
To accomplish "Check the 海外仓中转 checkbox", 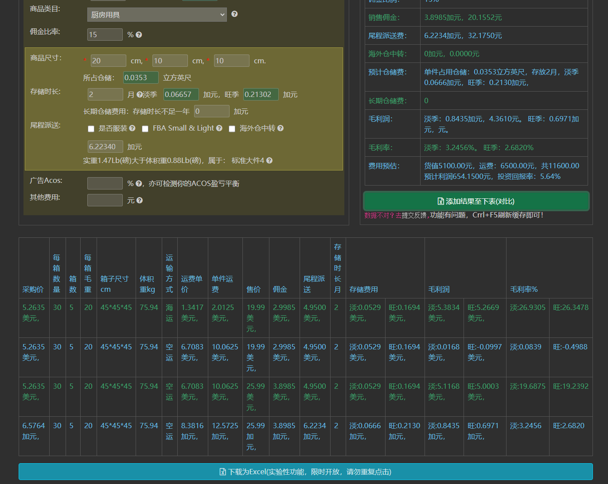I will point(232,129).
